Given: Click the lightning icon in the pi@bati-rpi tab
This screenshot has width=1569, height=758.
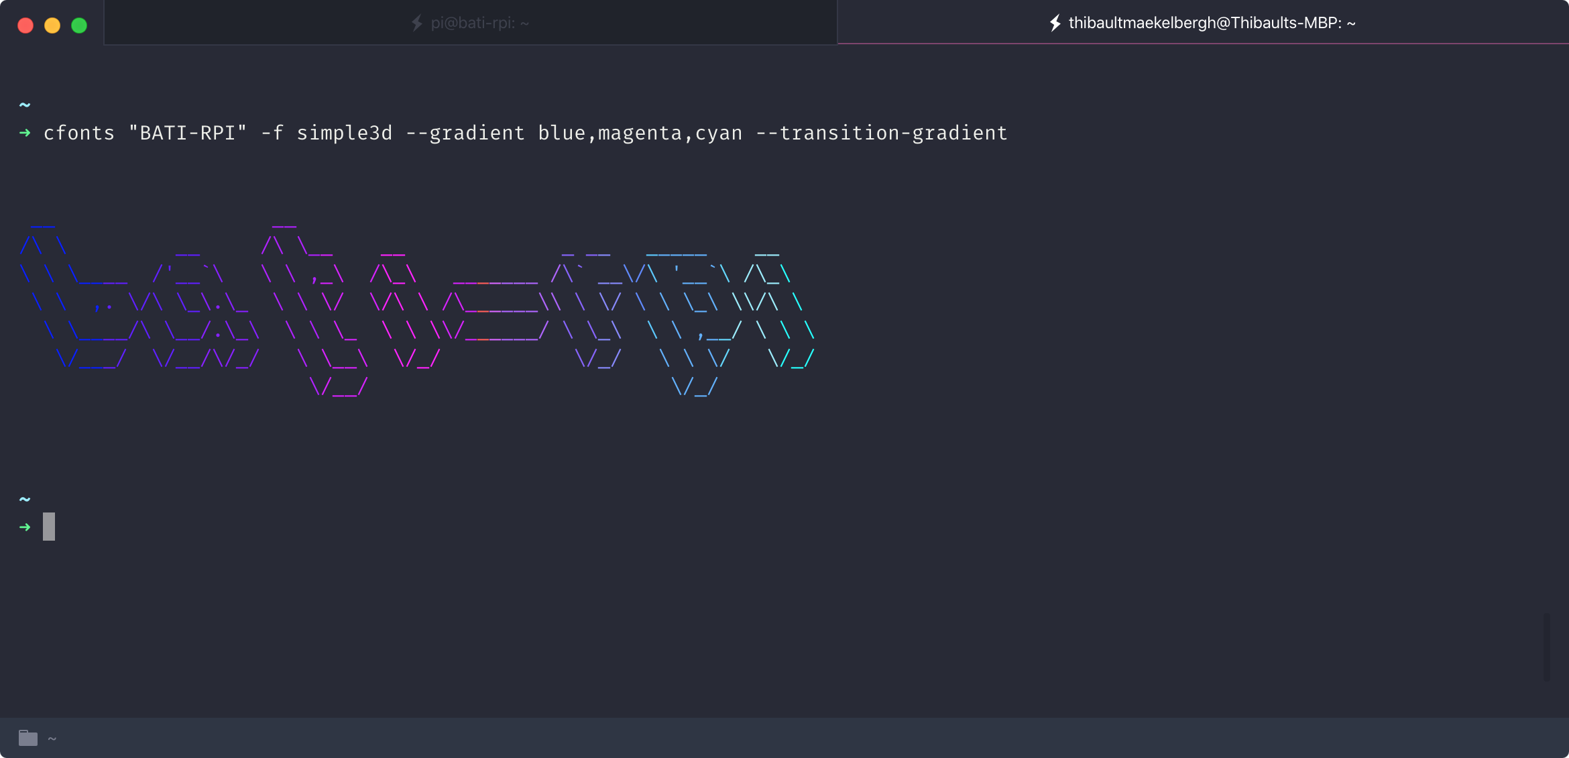Looking at the screenshot, I should click(x=417, y=23).
